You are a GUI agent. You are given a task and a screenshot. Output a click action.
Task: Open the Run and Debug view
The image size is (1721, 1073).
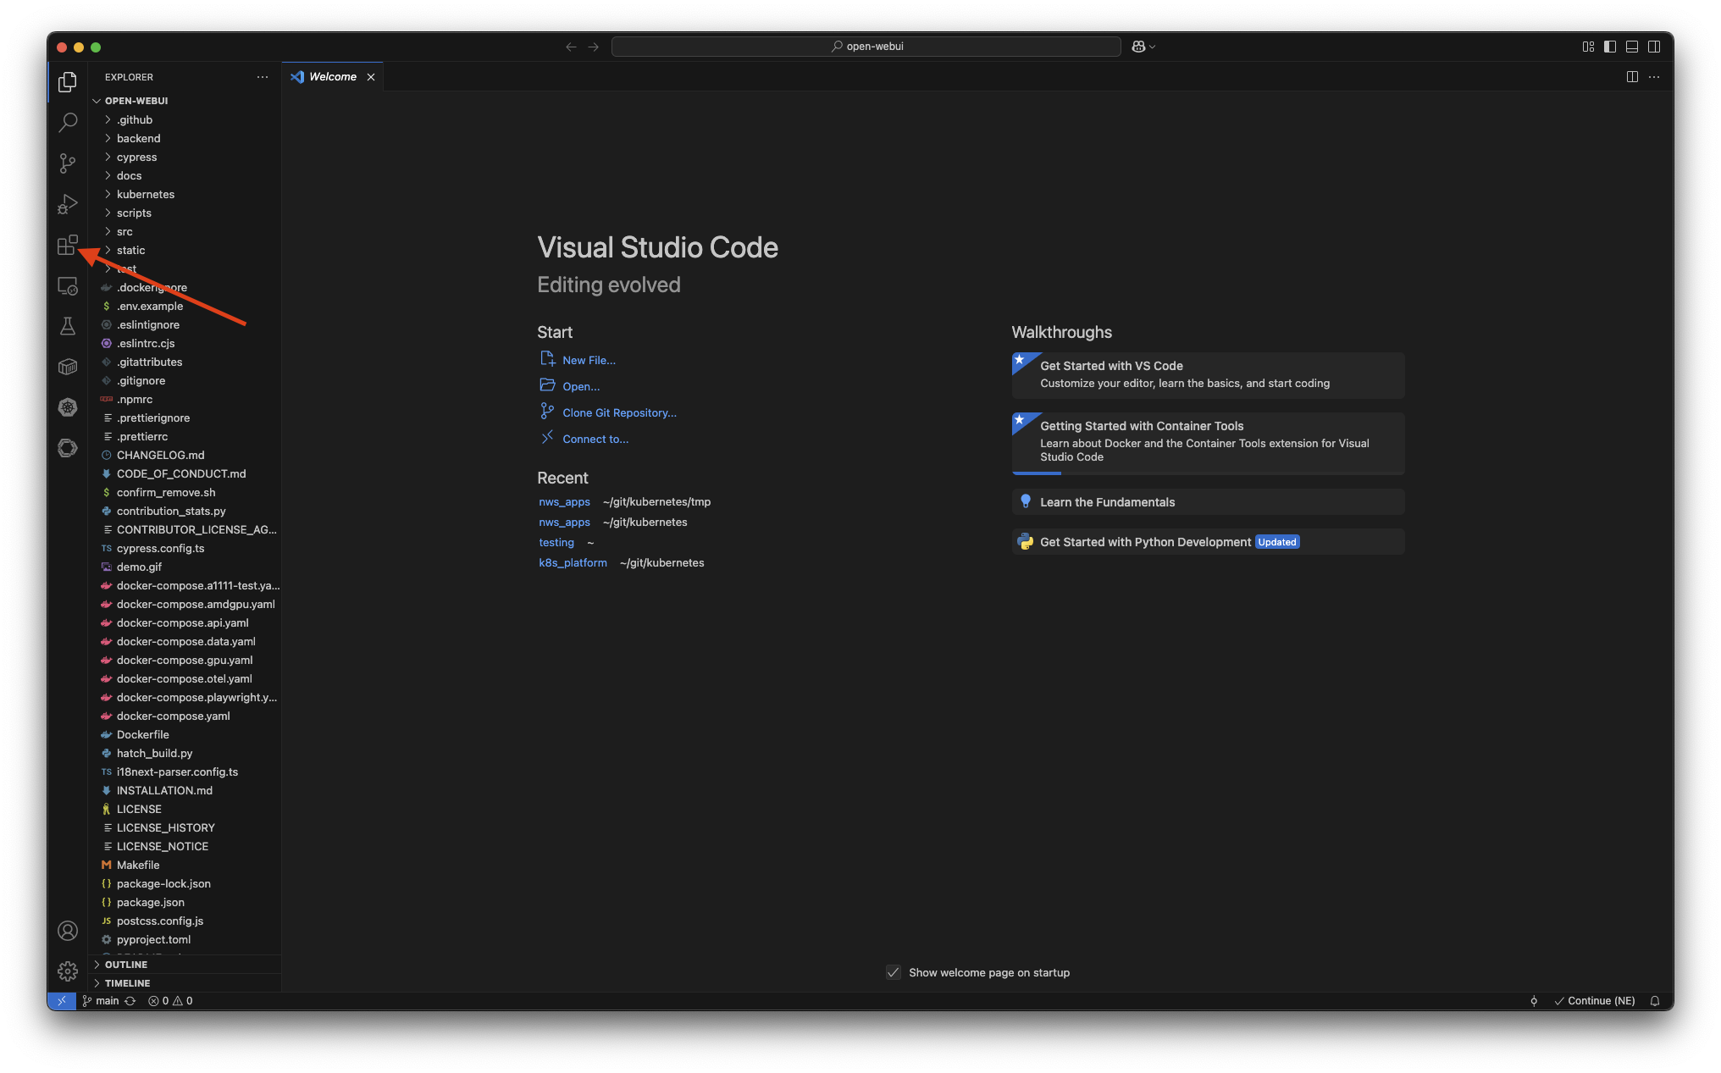(68, 203)
